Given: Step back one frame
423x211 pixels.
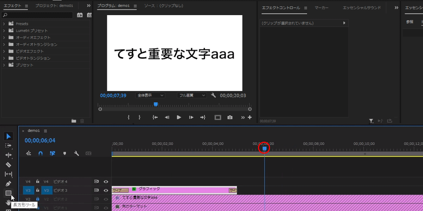Looking at the screenshot, I should coord(167,117).
